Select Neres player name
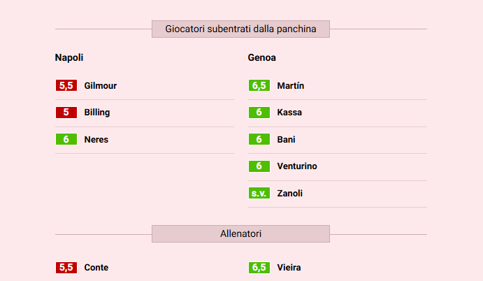 (96, 140)
